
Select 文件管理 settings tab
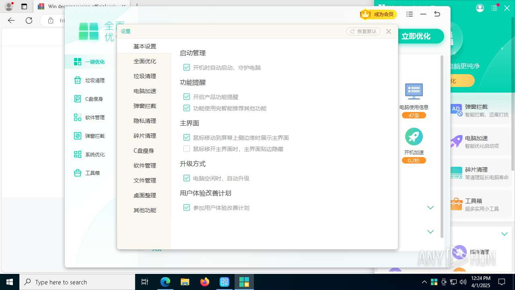point(144,180)
